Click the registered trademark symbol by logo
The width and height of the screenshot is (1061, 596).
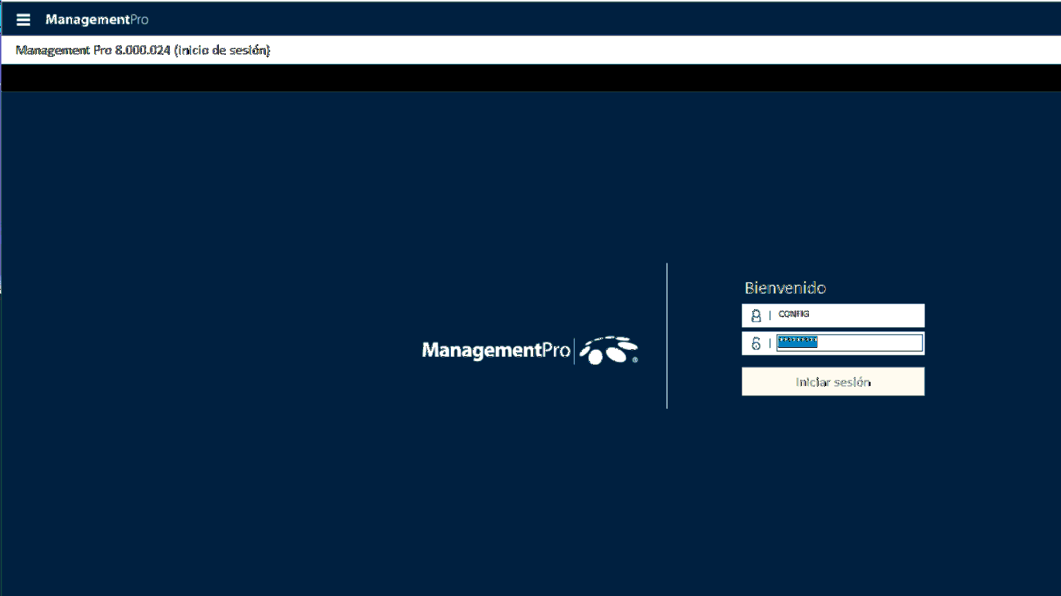coord(635,360)
